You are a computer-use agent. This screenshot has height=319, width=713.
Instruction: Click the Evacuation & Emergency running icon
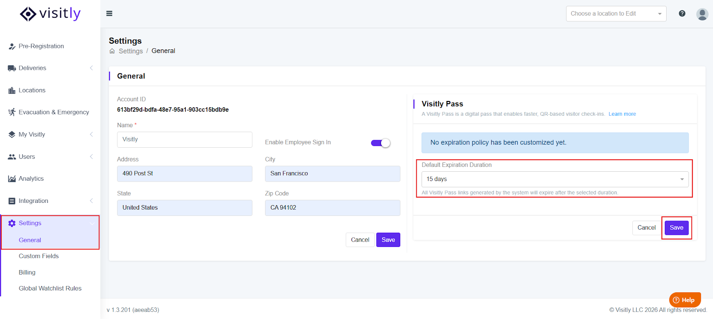pyautogui.click(x=12, y=112)
